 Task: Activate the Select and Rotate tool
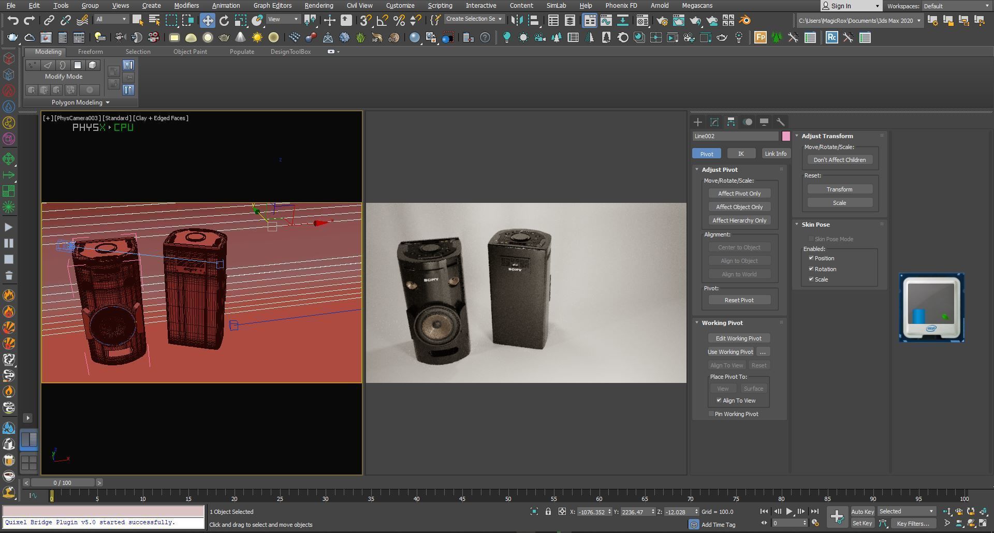pos(224,21)
